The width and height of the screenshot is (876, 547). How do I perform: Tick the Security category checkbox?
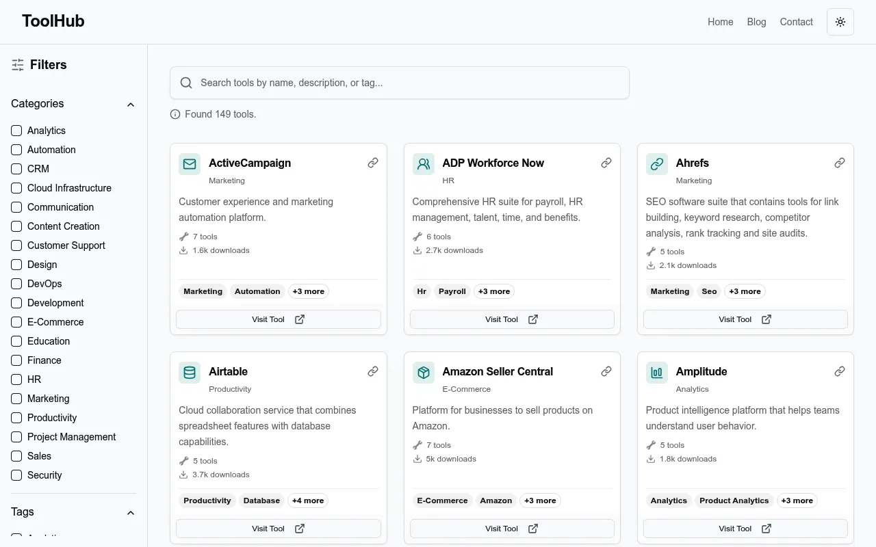[x=16, y=475]
